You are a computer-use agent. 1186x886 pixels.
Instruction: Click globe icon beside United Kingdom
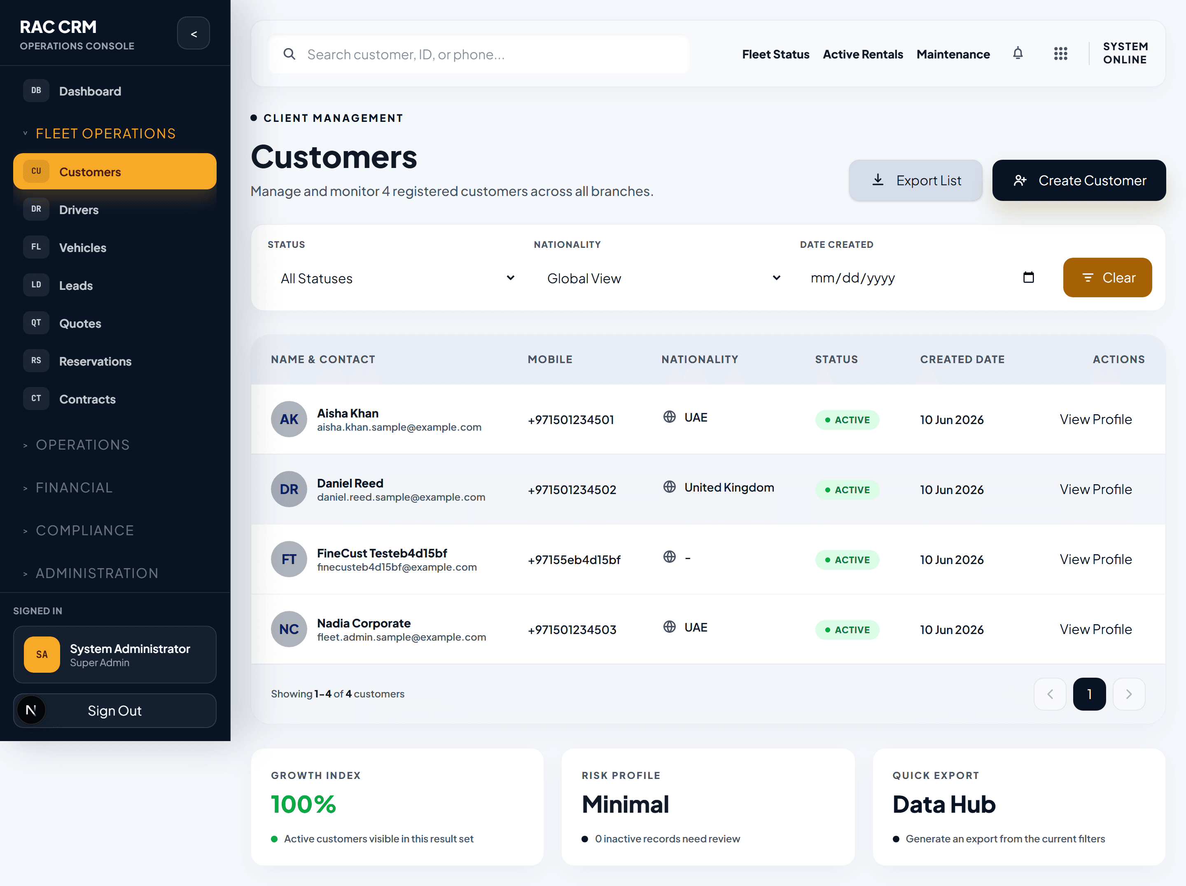669,487
